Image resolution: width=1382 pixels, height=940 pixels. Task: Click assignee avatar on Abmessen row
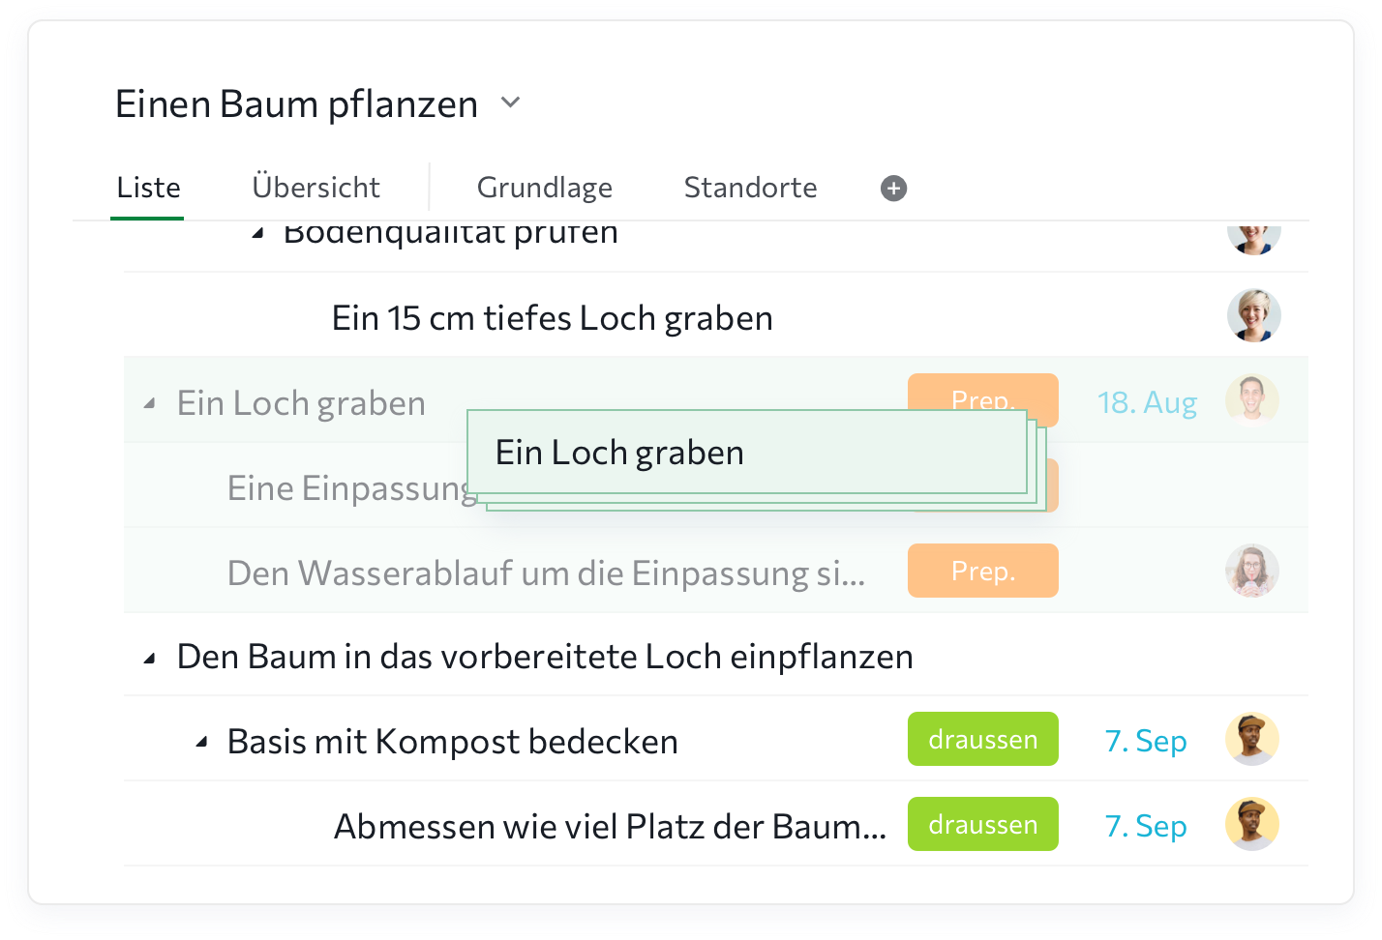click(1251, 824)
